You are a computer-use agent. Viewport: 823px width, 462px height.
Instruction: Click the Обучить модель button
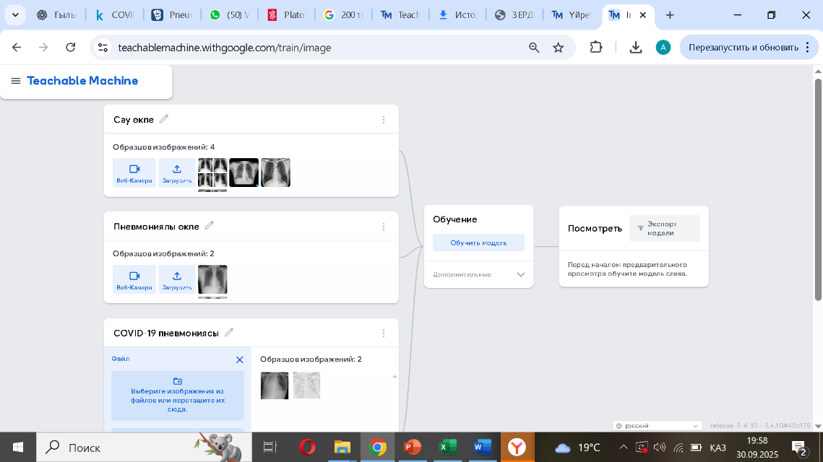coord(478,243)
